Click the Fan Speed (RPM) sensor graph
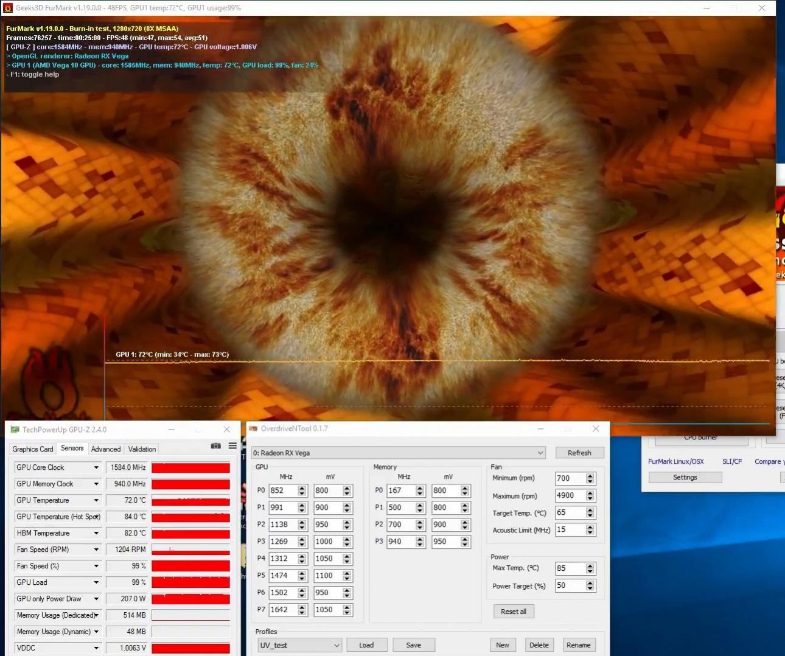Screen dimensions: 785x656 (x=190, y=550)
